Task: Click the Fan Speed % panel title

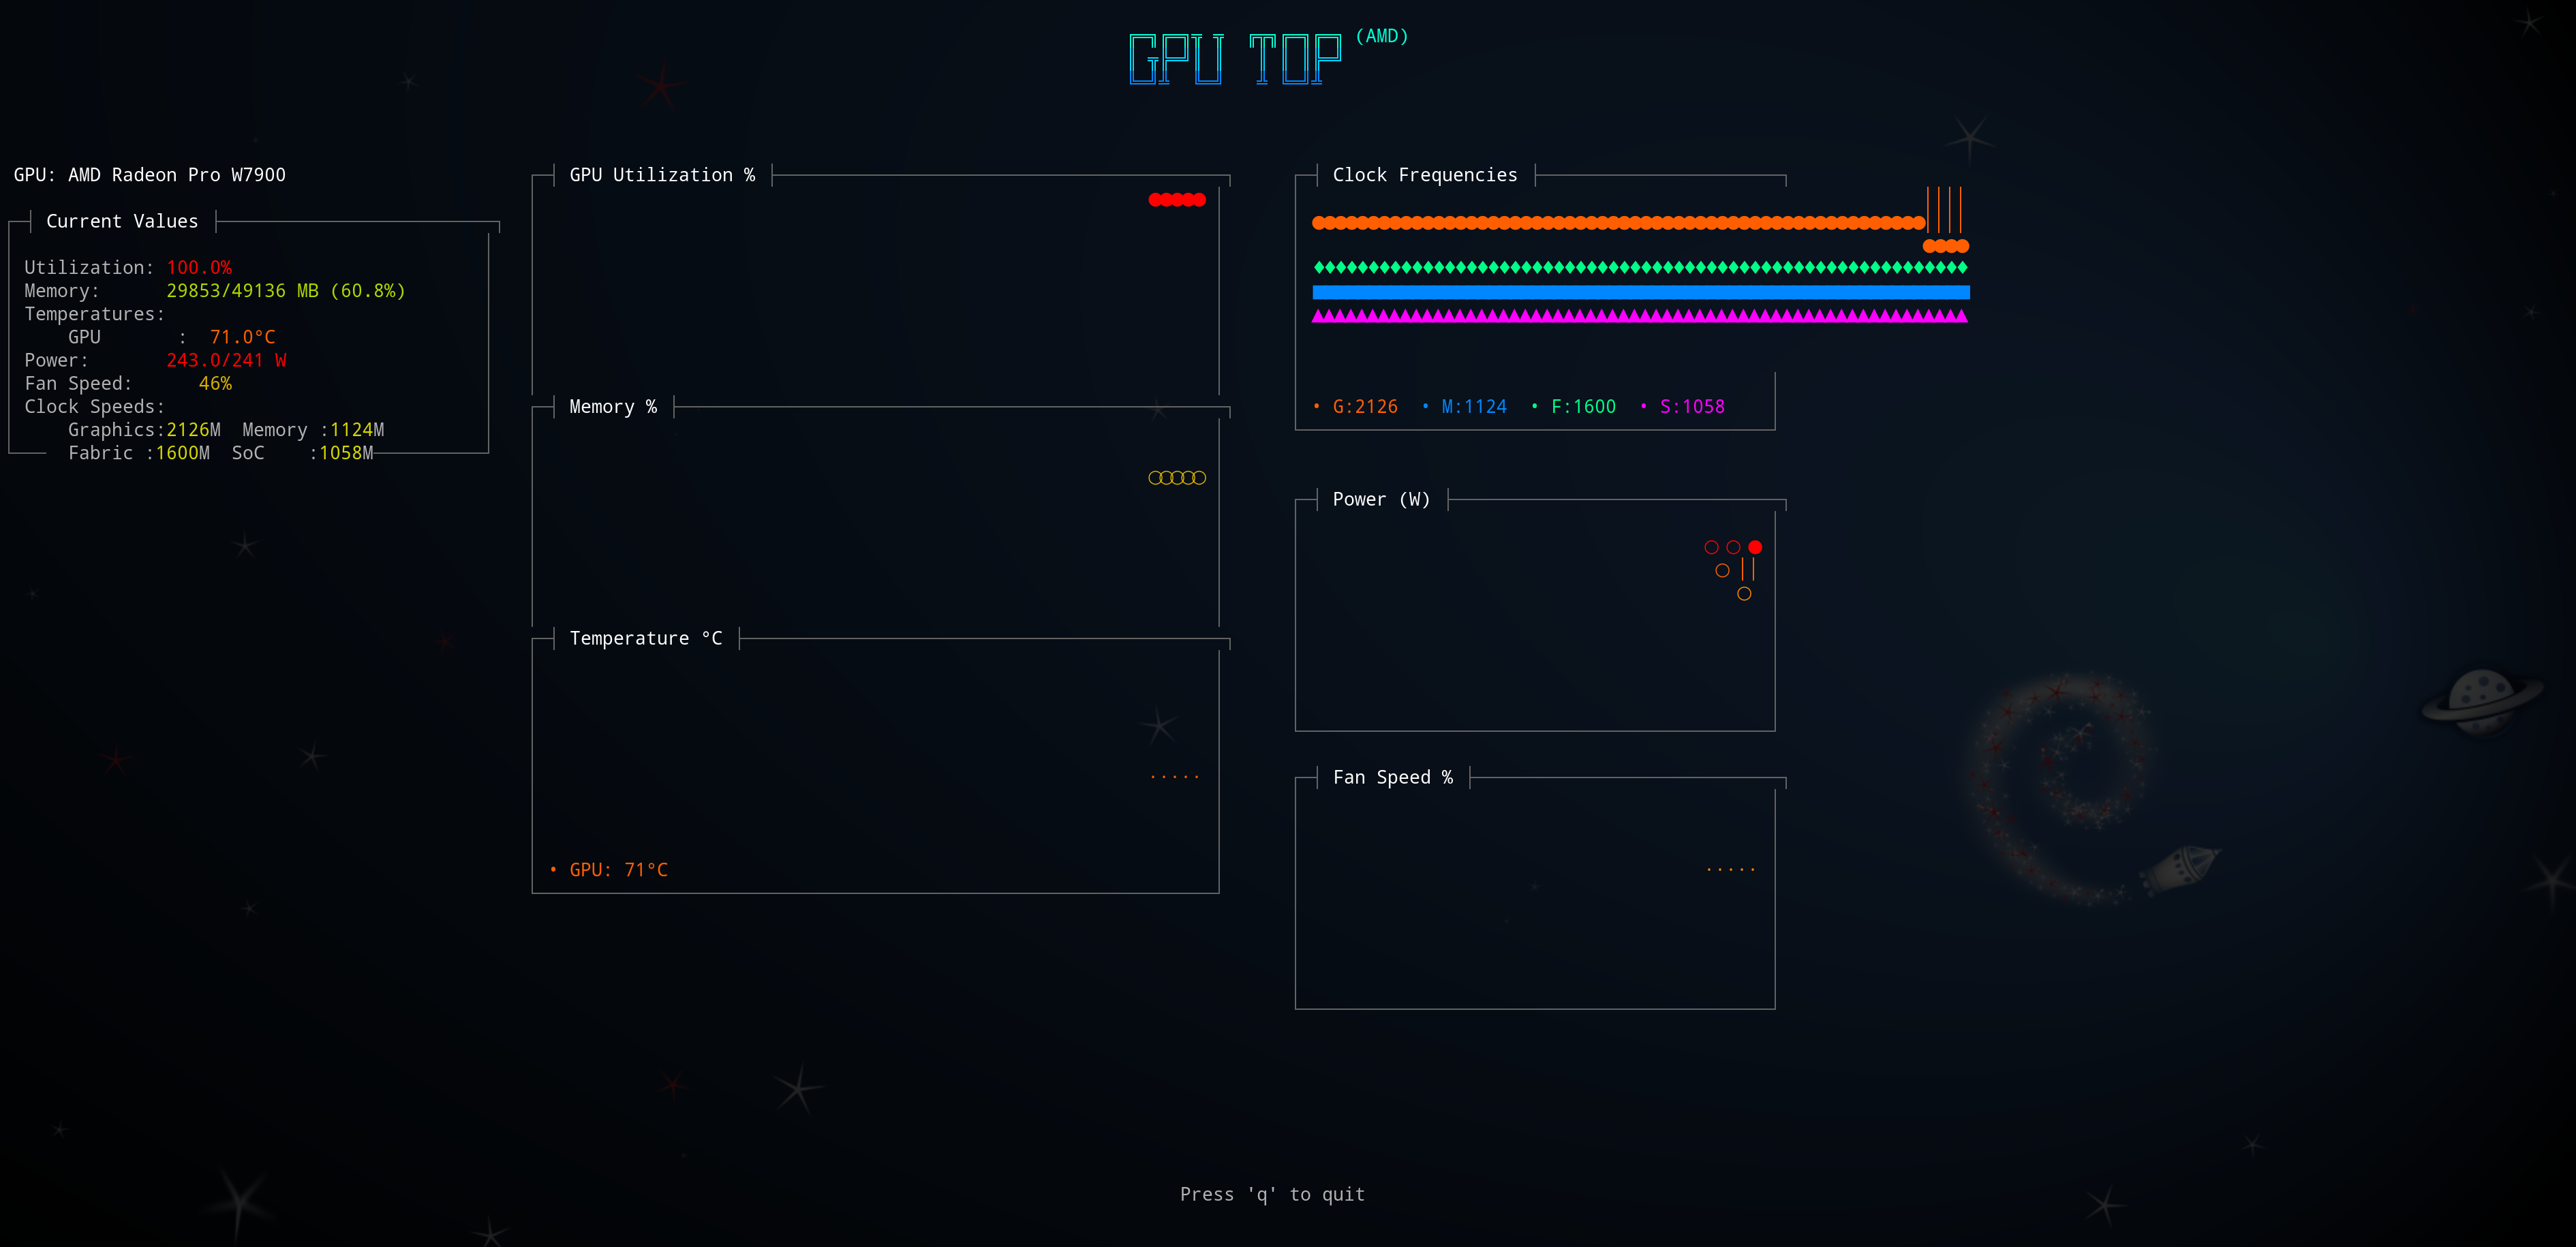Action: 1392,777
